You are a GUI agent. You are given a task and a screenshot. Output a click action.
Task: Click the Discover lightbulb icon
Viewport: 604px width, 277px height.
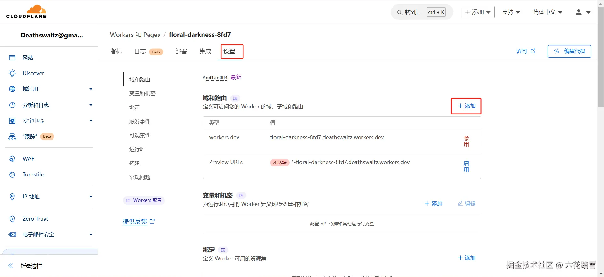click(12, 73)
